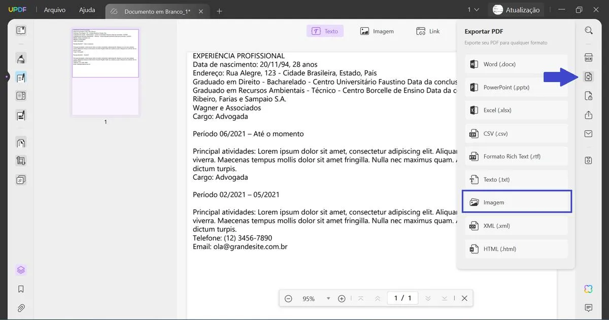Click the paperclip attachments icon
This screenshot has height=320, width=609.
tap(20, 308)
